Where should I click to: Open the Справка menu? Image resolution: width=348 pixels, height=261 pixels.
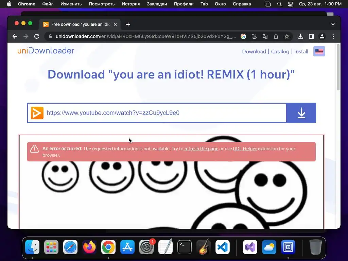pos(242,4)
